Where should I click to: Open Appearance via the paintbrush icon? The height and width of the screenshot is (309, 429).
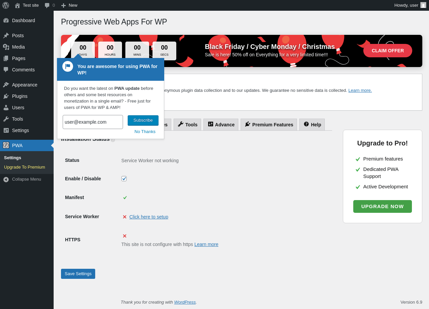point(6,85)
